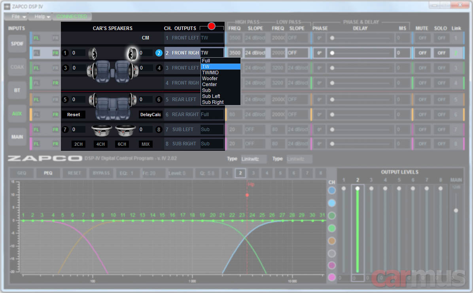The width and height of the screenshot is (473, 293).
Task: Open the high pass filter Type Linkwitz dropdown
Action: (x=254, y=159)
